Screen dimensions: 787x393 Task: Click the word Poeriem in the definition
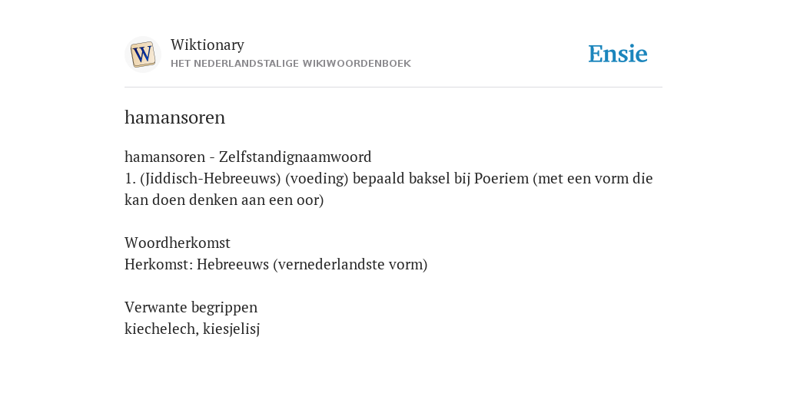coord(501,178)
